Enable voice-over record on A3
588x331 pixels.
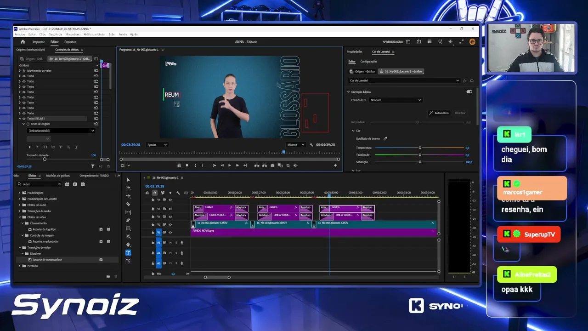click(x=182, y=263)
